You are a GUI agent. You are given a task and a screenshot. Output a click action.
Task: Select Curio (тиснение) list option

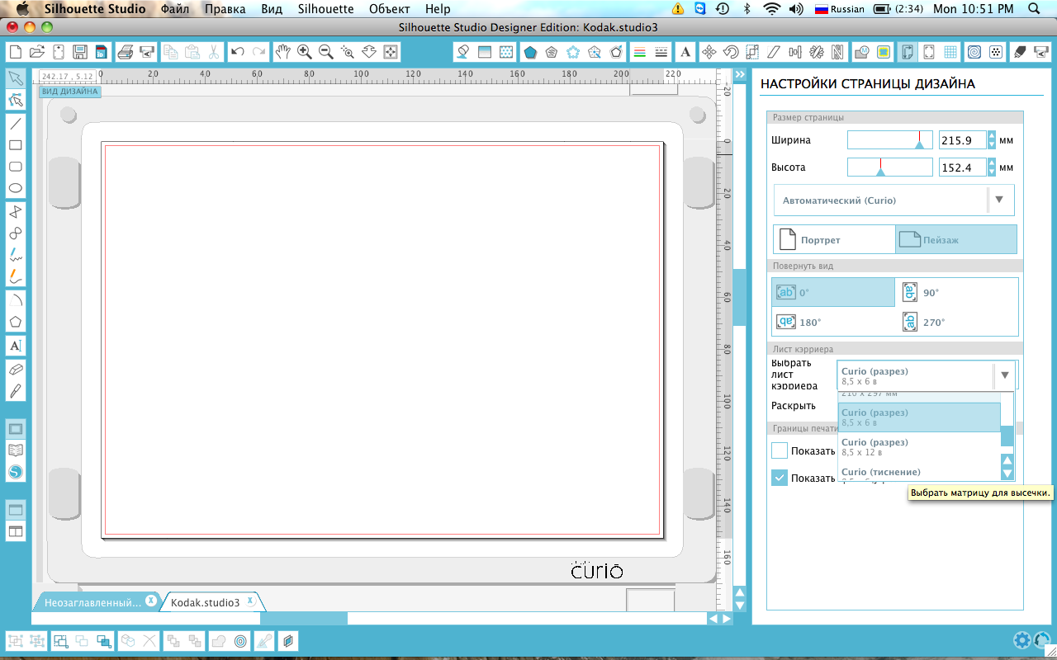(x=919, y=472)
